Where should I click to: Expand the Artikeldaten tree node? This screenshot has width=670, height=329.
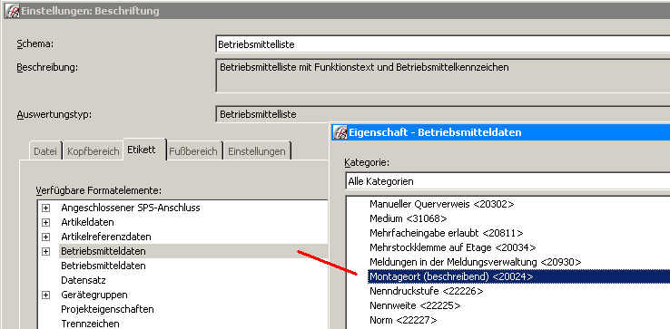click(x=45, y=222)
